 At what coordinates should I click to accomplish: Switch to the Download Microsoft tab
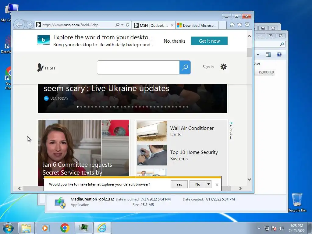point(197,26)
